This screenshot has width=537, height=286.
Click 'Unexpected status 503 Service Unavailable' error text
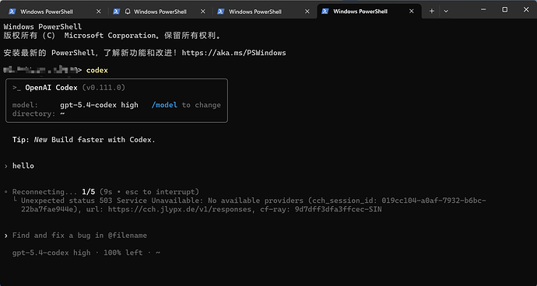coord(111,201)
